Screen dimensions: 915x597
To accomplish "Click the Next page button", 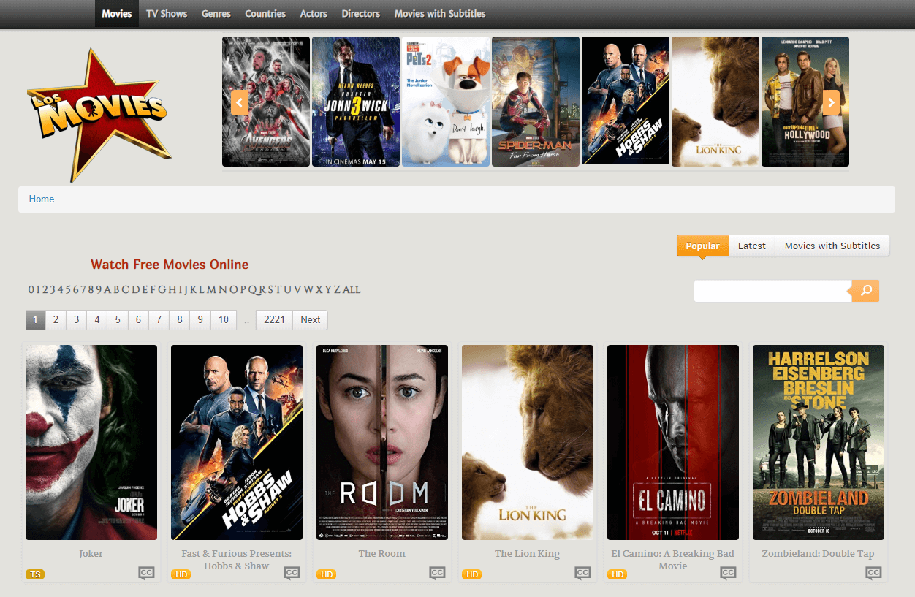I will point(311,319).
